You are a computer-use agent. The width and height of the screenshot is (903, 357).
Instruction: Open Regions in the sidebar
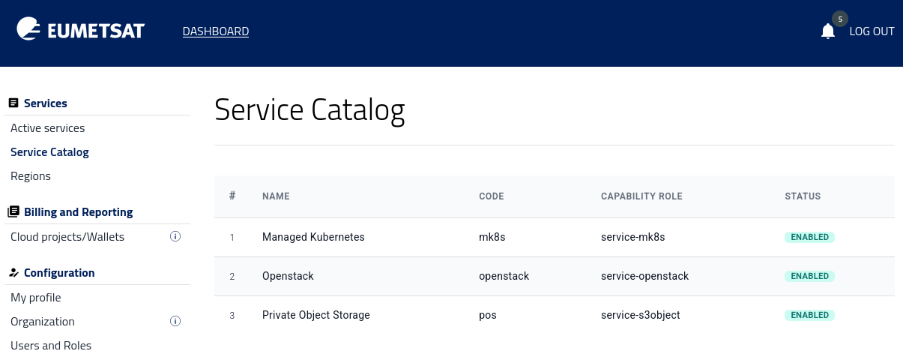[x=31, y=176]
